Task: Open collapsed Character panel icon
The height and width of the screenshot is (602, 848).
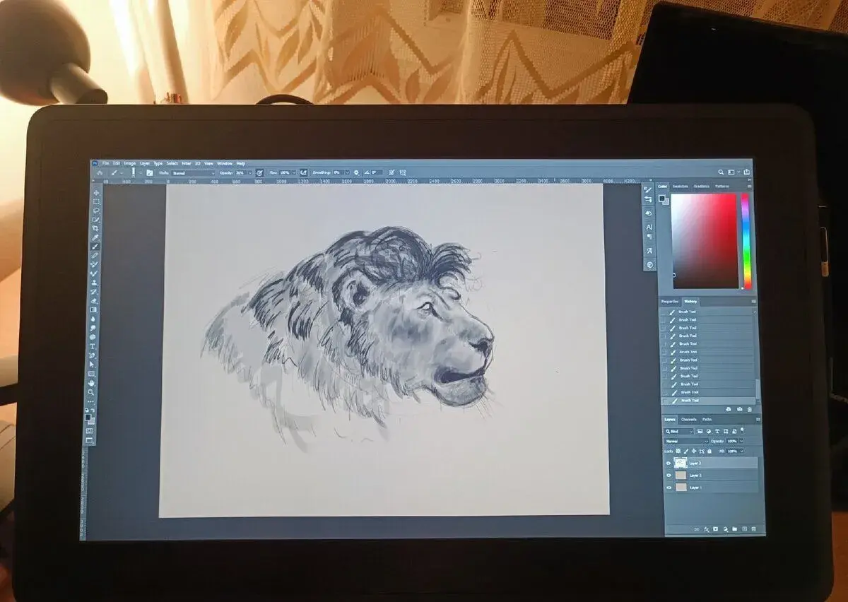Action: pyautogui.click(x=649, y=228)
